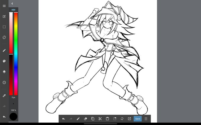Image resolution: width=201 pixels, height=125 pixels.
Task: Select the dotted rectangle selection tool
Action: pos(4,27)
